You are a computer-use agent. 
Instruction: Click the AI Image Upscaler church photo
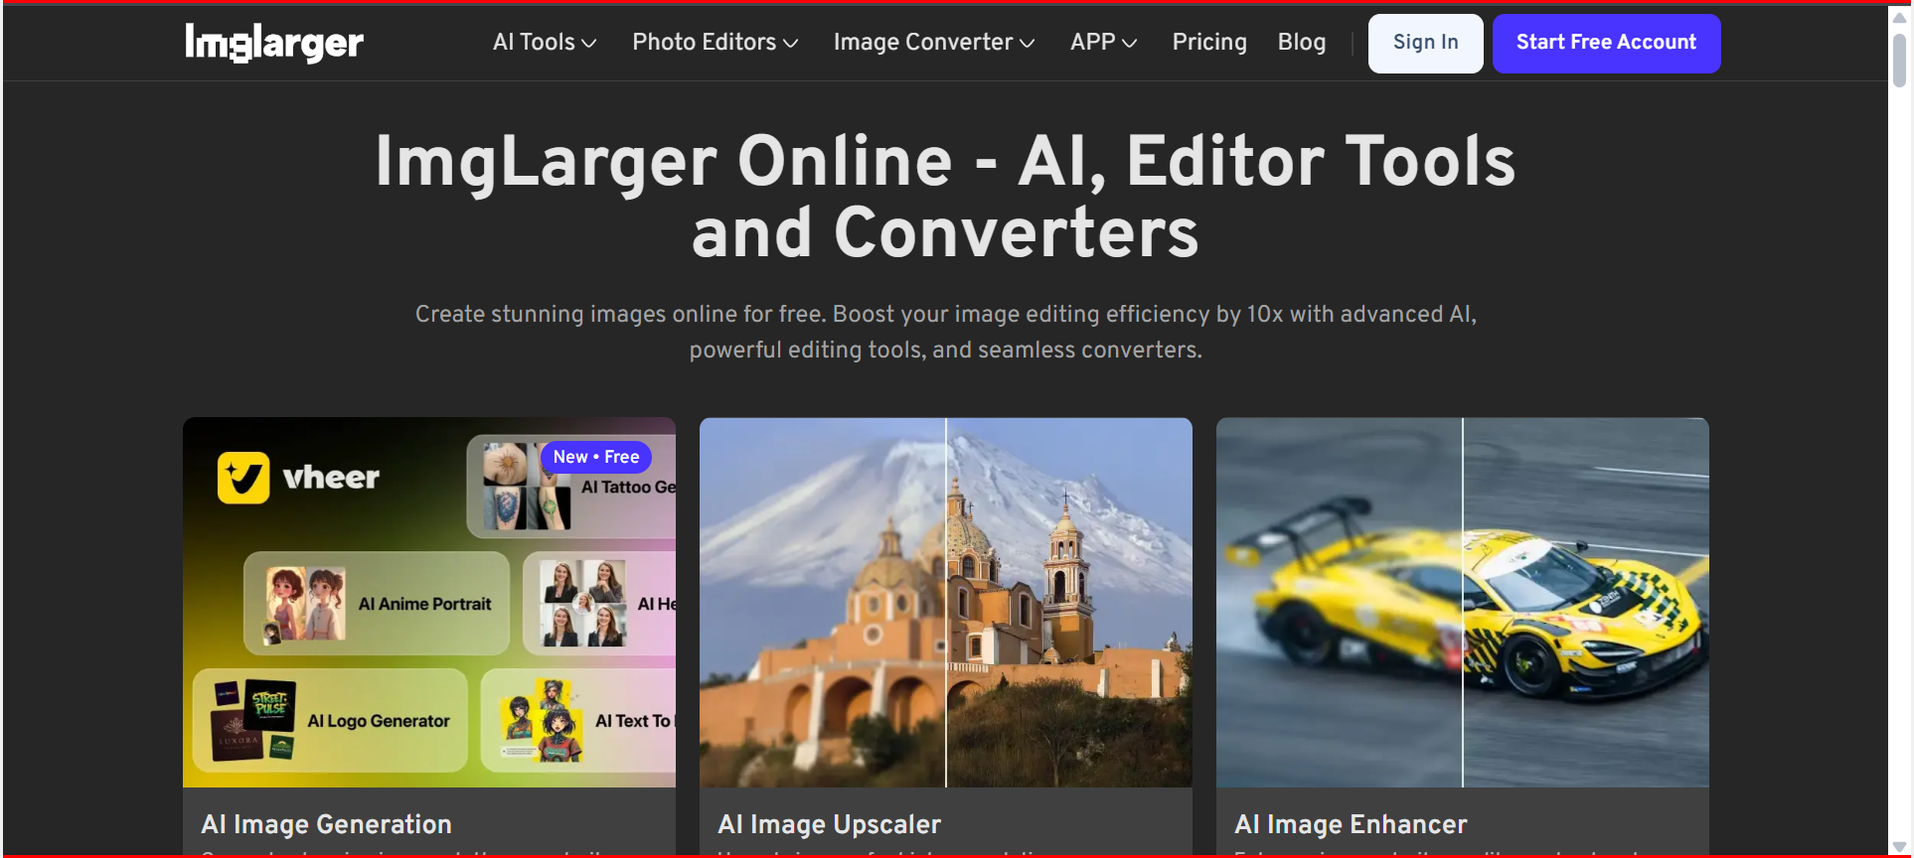tap(945, 602)
